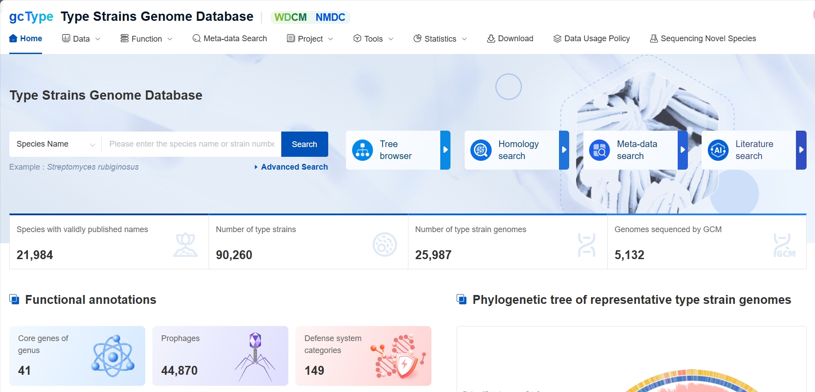Click the 21,984 species count
The width and height of the screenshot is (815, 392).
point(35,255)
